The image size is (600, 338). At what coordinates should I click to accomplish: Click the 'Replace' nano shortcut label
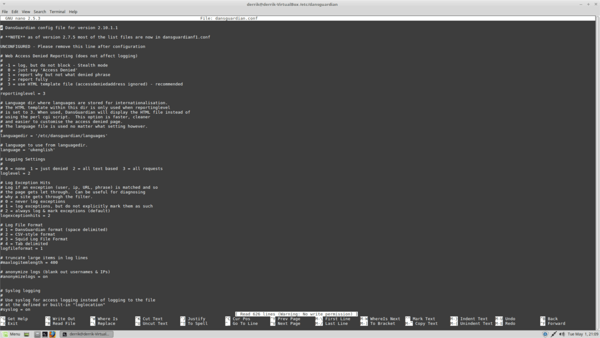(106, 323)
